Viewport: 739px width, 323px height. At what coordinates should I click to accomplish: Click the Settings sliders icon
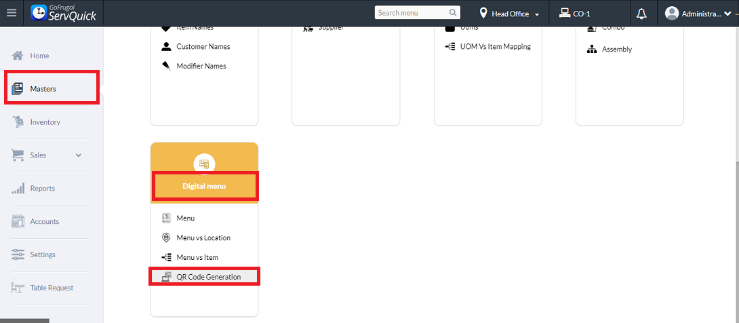tap(18, 254)
